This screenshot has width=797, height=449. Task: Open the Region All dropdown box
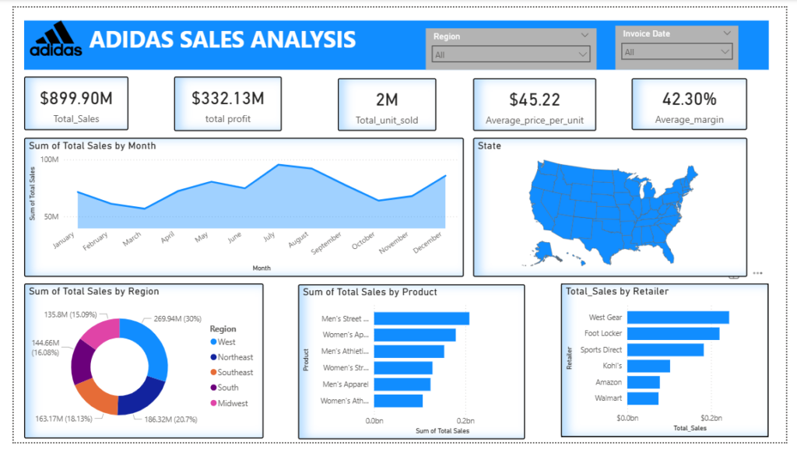pos(511,54)
